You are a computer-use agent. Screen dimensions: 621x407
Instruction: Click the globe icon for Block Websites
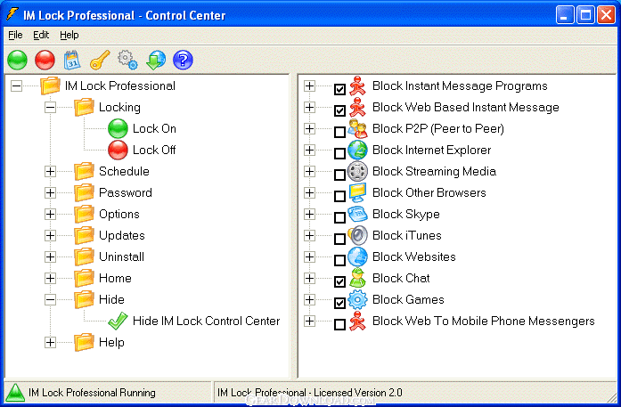(x=357, y=257)
